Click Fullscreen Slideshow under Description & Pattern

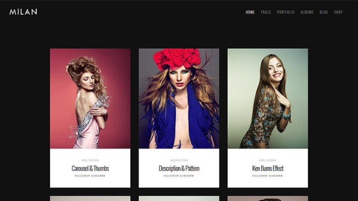point(179,176)
